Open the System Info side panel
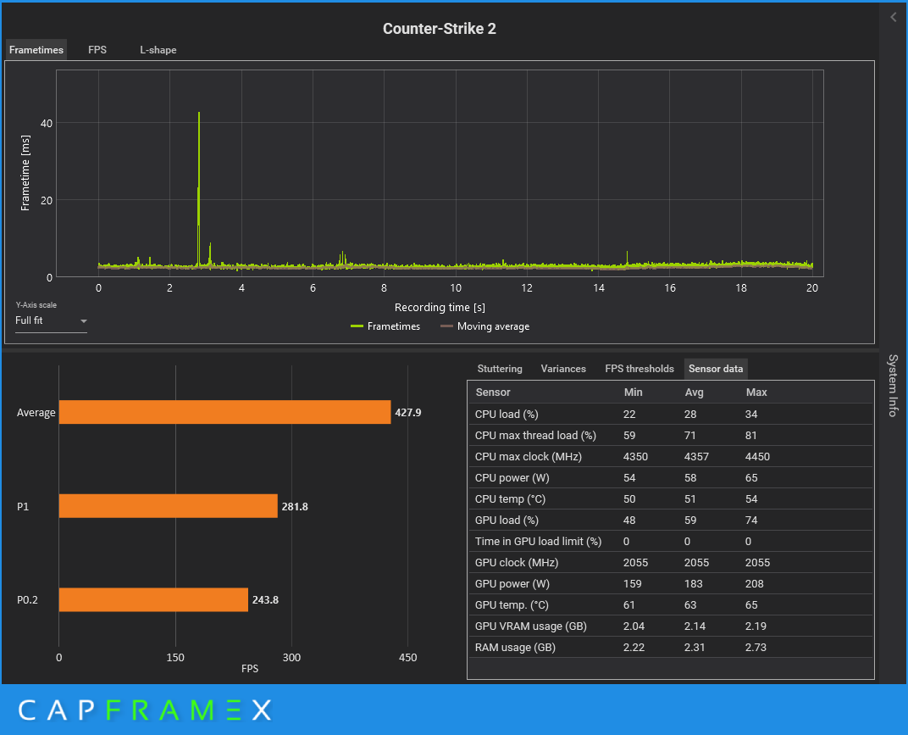Screen dimensions: 908x735 [x=893, y=386]
